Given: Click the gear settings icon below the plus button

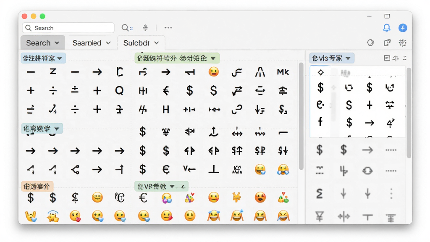Looking at the screenshot, I should click(403, 43).
